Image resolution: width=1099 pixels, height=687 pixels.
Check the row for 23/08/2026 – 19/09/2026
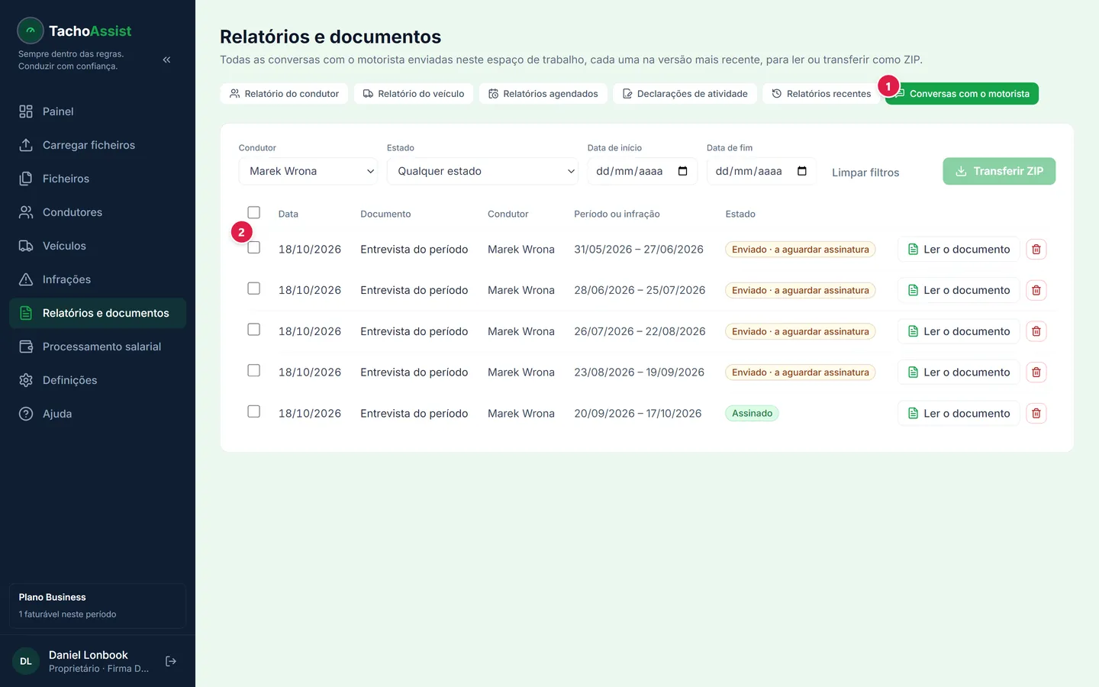[254, 370]
